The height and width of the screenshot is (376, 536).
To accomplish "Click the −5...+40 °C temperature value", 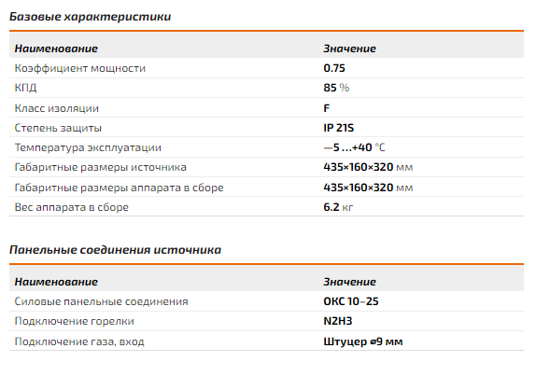I will [x=354, y=147].
